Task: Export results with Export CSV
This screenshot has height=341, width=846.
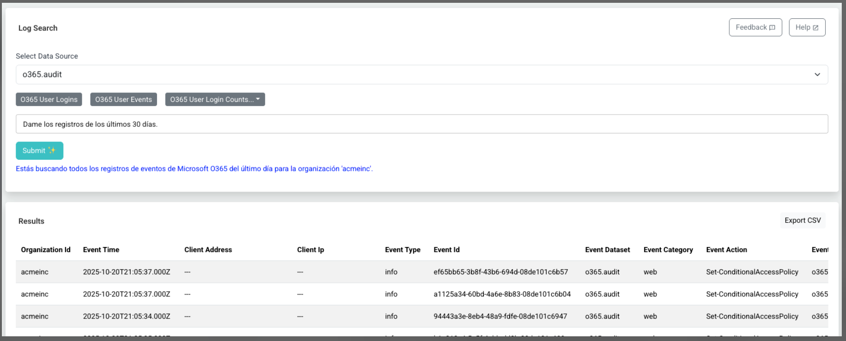Action: pos(802,220)
